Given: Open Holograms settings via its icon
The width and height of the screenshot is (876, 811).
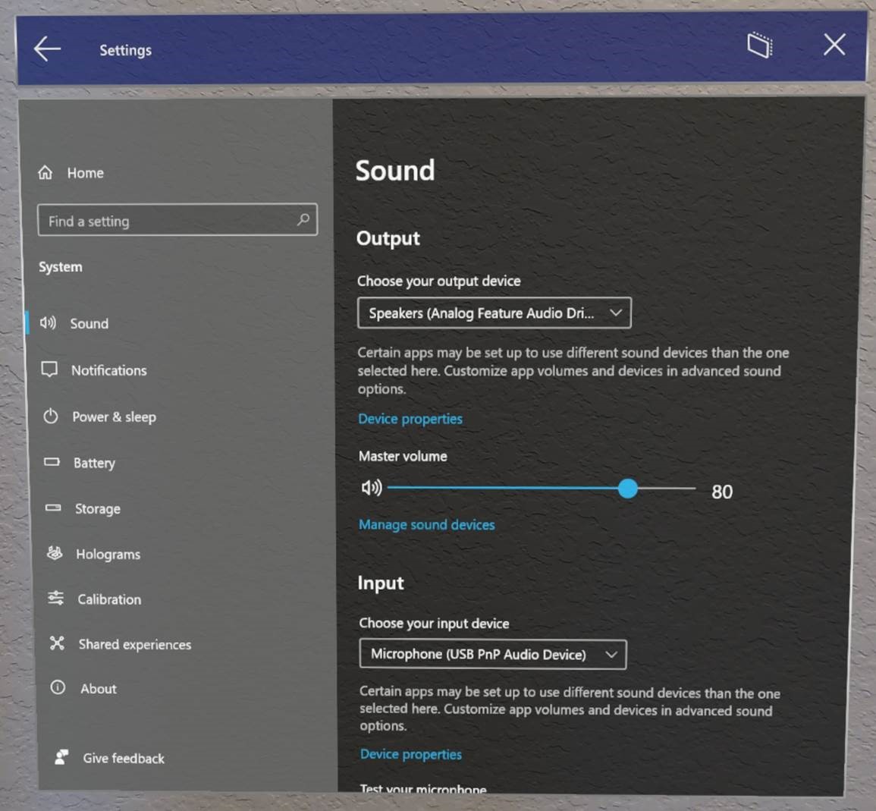Looking at the screenshot, I should click(55, 554).
